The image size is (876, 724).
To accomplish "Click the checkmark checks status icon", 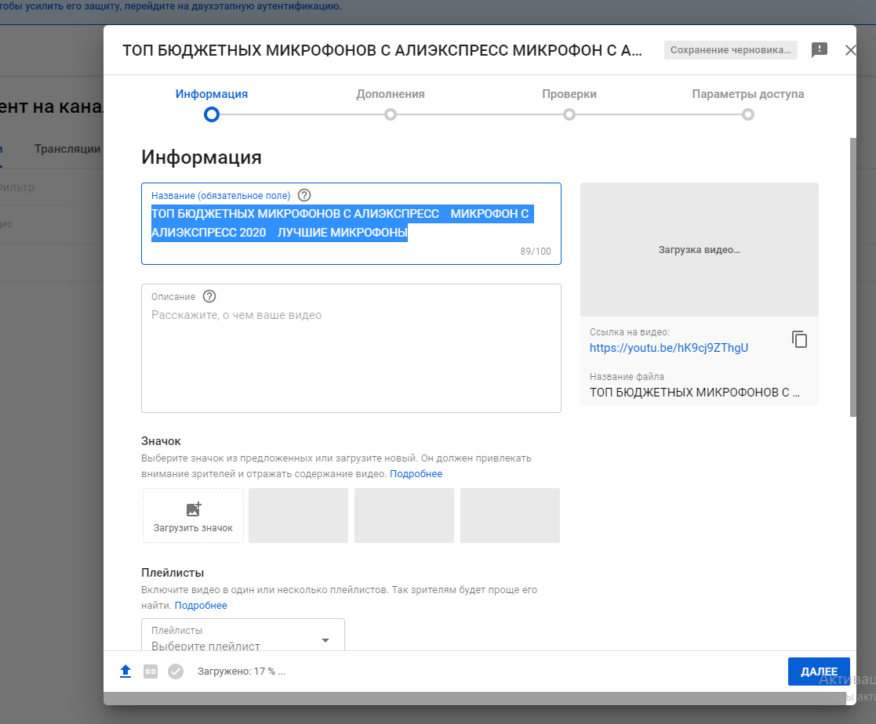I will click(x=176, y=672).
